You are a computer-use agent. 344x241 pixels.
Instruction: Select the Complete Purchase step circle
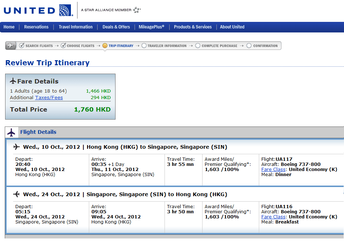(198, 46)
